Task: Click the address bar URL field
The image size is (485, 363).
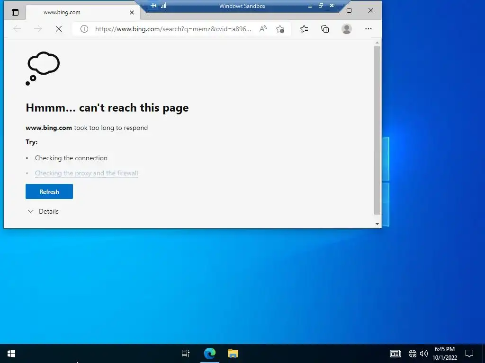Action: (x=173, y=29)
